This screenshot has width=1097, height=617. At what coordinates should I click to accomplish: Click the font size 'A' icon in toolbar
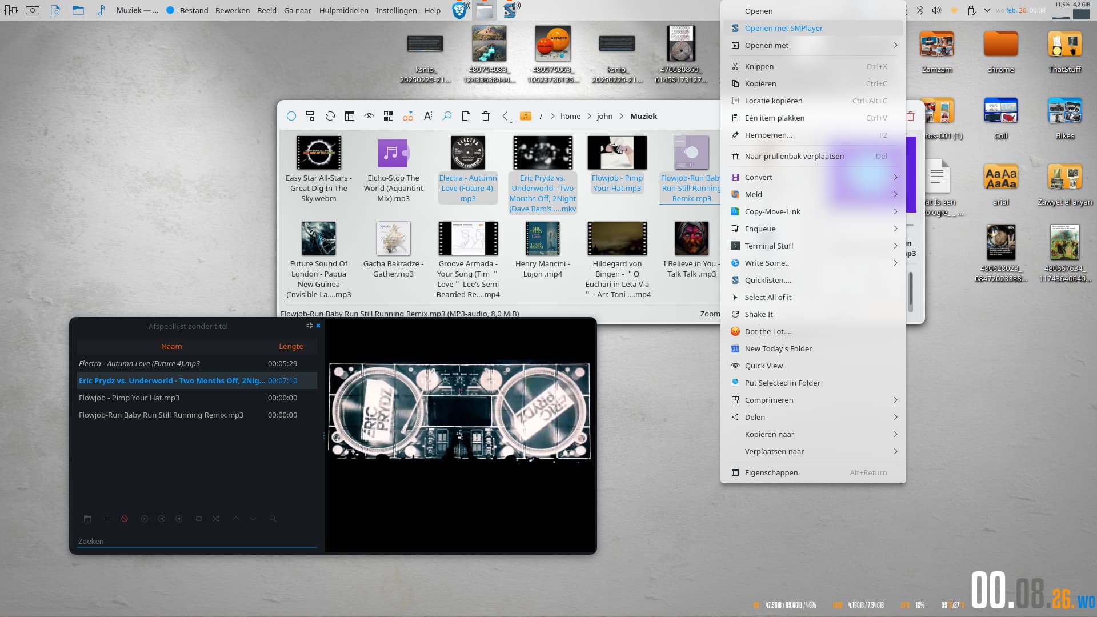(427, 116)
